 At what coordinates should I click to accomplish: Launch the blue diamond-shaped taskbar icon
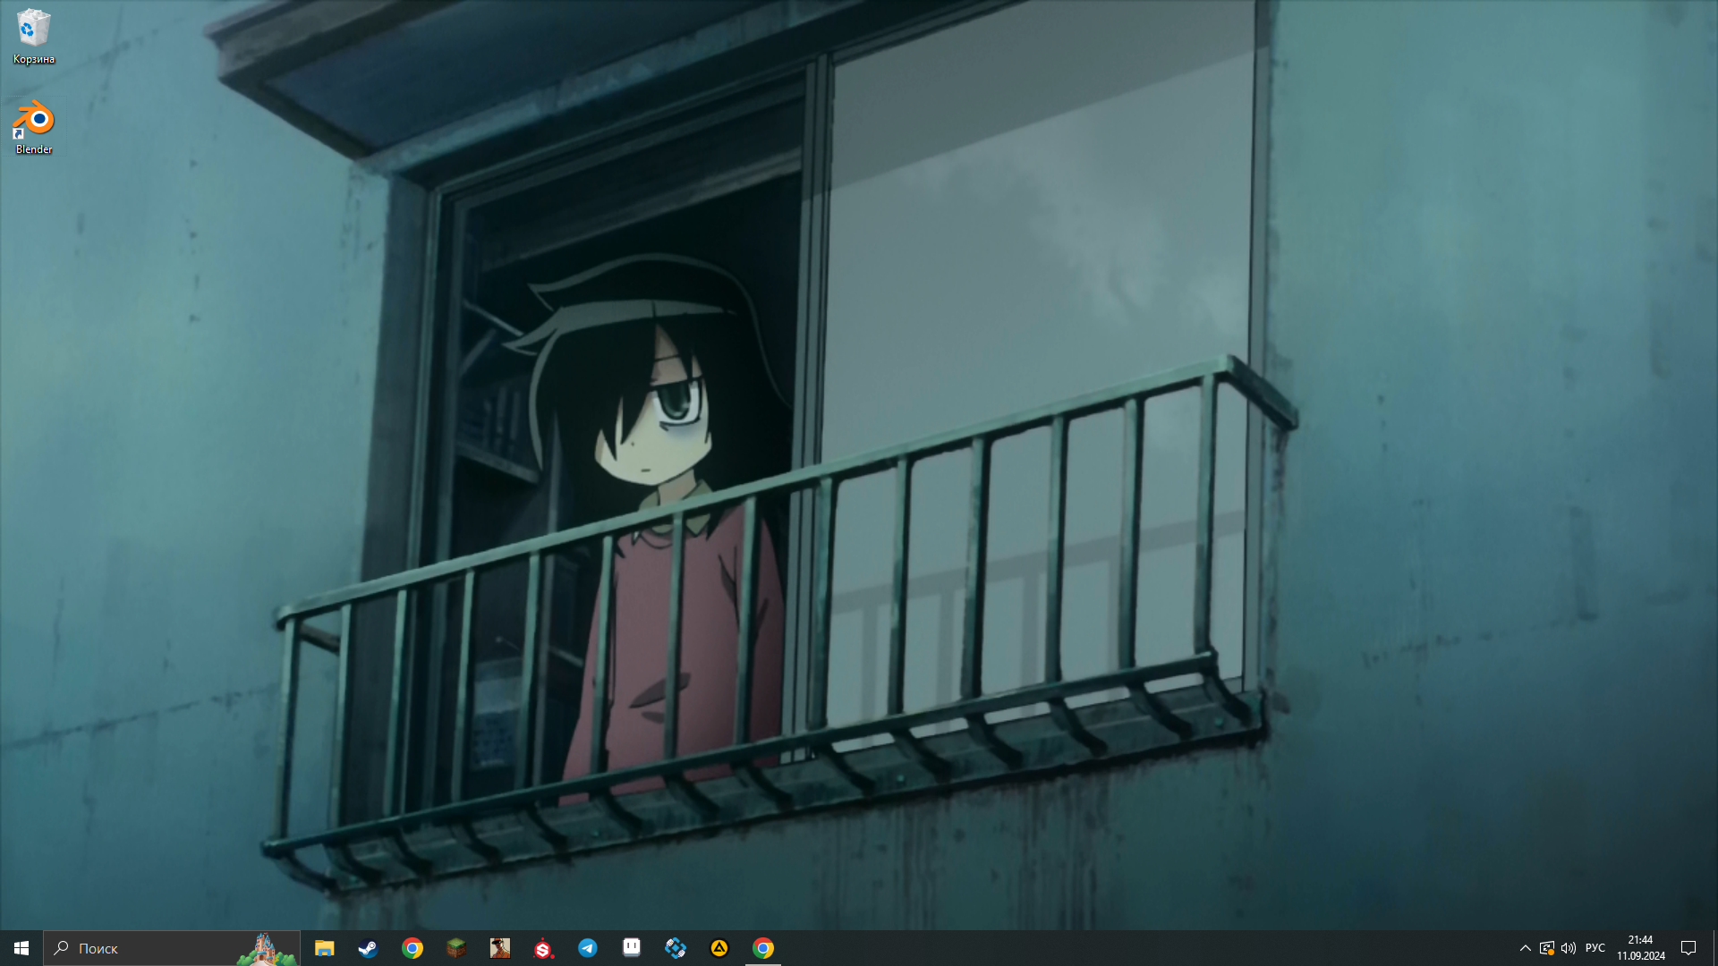(676, 948)
